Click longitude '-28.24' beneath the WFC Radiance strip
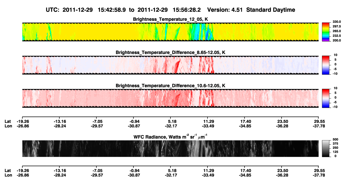 coord(60,175)
